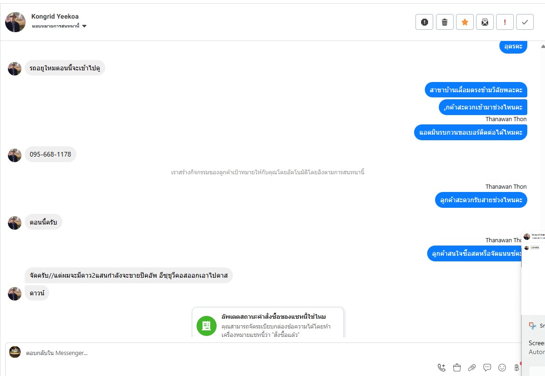Toggle the red exclamation priority flag
Viewport: 545px width, 376px height.
pyautogui.click(x=504, y=22)
